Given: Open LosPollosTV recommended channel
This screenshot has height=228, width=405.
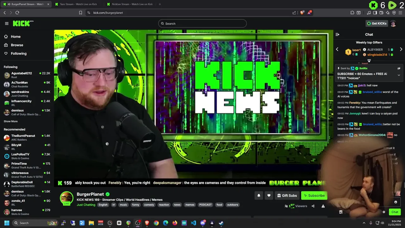Looking at the screenshot, I should tap(27, 156).
